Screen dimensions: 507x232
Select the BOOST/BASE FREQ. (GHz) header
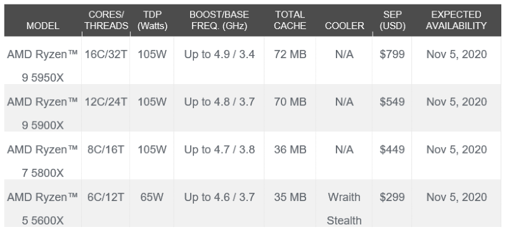(x=219, y=20)
